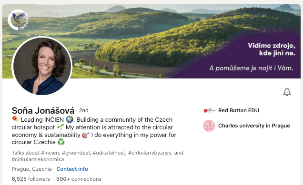Viewport: 303px width, 185px height.
Task: Click the target dart emoji in headline
Action: (86, 135)
